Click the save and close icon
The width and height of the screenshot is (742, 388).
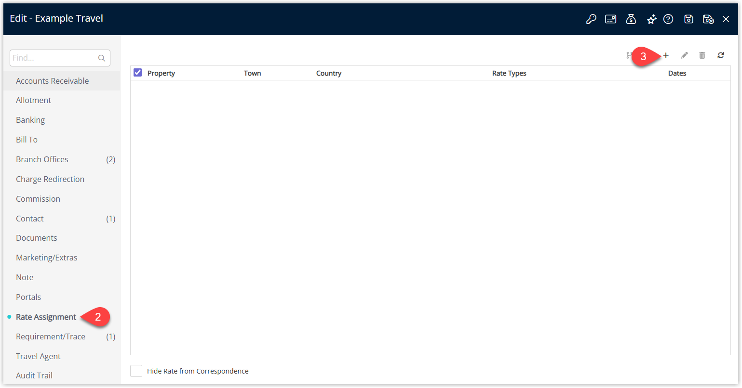pos(708,19)
